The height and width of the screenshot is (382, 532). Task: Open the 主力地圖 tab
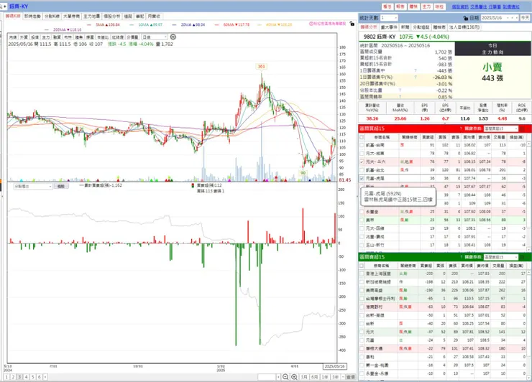click(x=91, y=17)
